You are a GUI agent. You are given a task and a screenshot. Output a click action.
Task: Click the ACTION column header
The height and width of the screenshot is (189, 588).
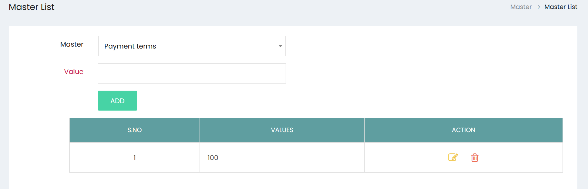463,130
